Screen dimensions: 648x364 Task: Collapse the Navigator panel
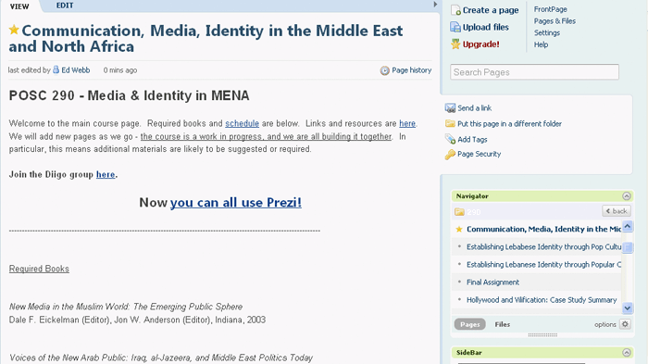(x=627, y=196)
